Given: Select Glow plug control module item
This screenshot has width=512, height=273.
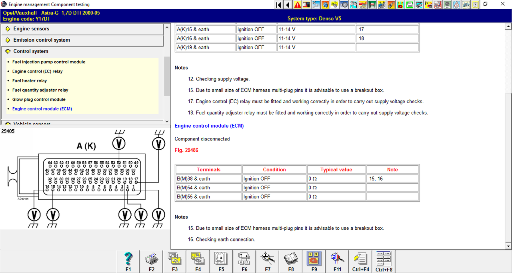Looking at the screenshot, I should (39, 99).
